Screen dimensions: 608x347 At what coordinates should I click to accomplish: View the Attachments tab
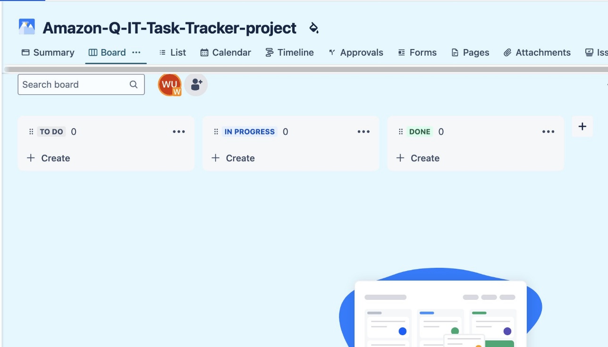point(537,52)
